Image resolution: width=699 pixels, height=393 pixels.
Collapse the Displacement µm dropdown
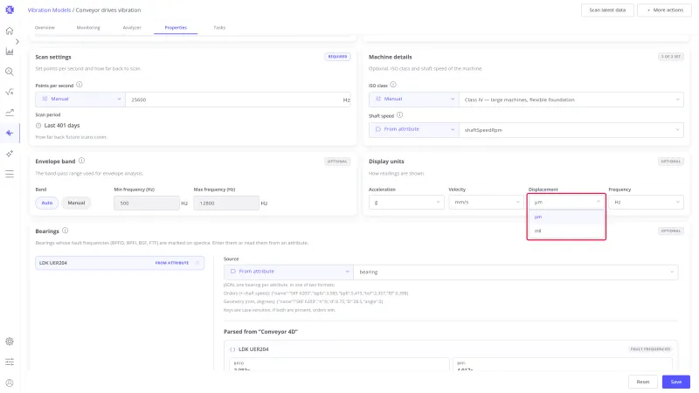pyautogui.click(x=566, y=203)
